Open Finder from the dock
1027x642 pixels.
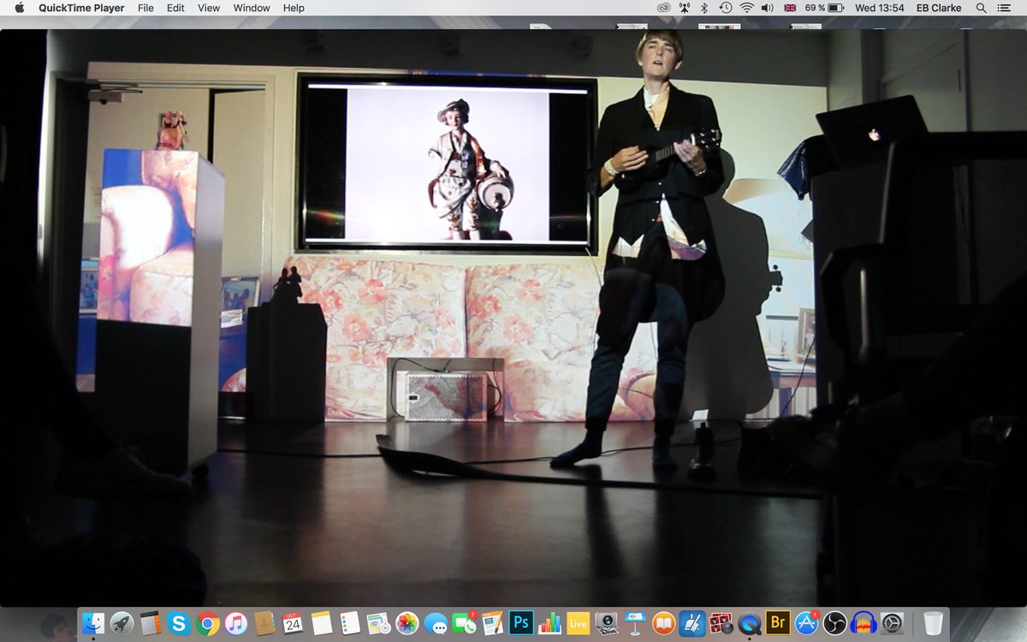tap(93, 623)
